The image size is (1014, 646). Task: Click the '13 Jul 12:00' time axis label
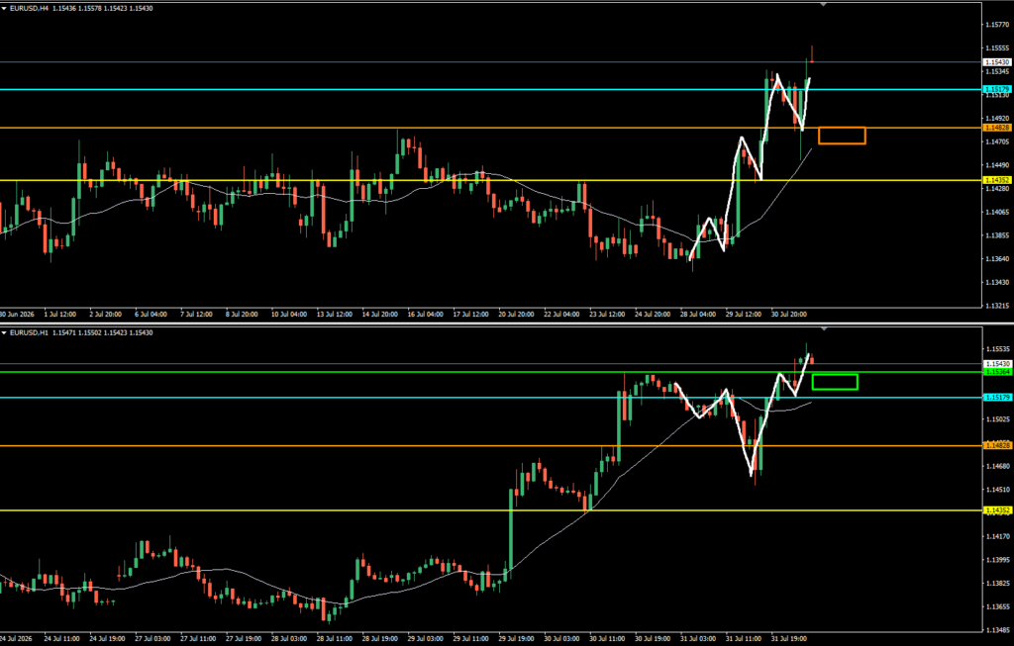[x=335, y=315]
